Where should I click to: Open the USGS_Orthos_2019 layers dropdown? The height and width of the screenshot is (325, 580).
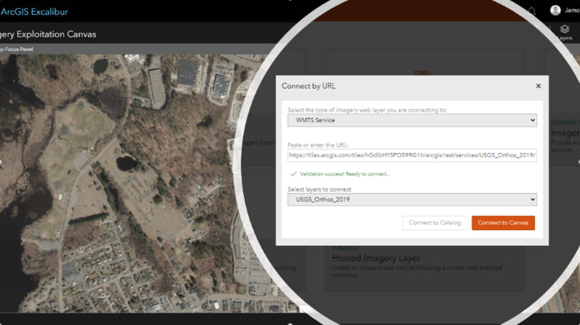pos(412,200)
